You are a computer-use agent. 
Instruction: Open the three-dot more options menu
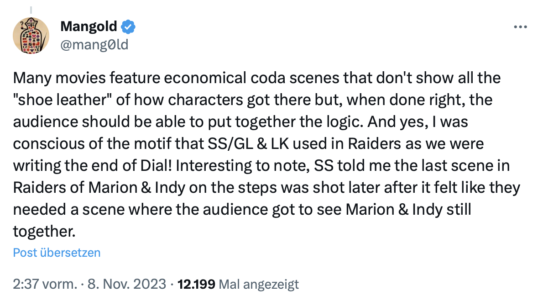click(520, 27)
